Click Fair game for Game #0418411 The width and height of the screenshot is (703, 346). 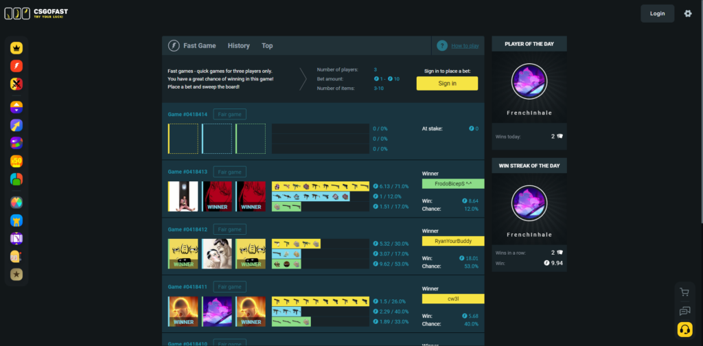pos(229,287)
